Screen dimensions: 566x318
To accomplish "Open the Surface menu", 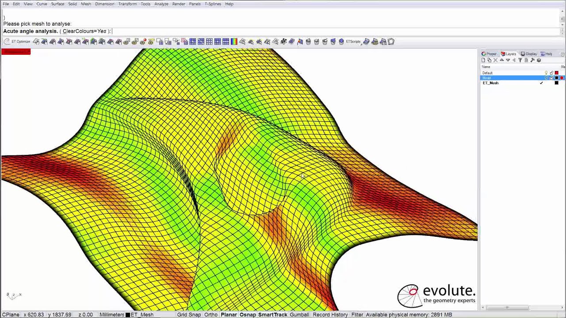I will pos(57,4).
